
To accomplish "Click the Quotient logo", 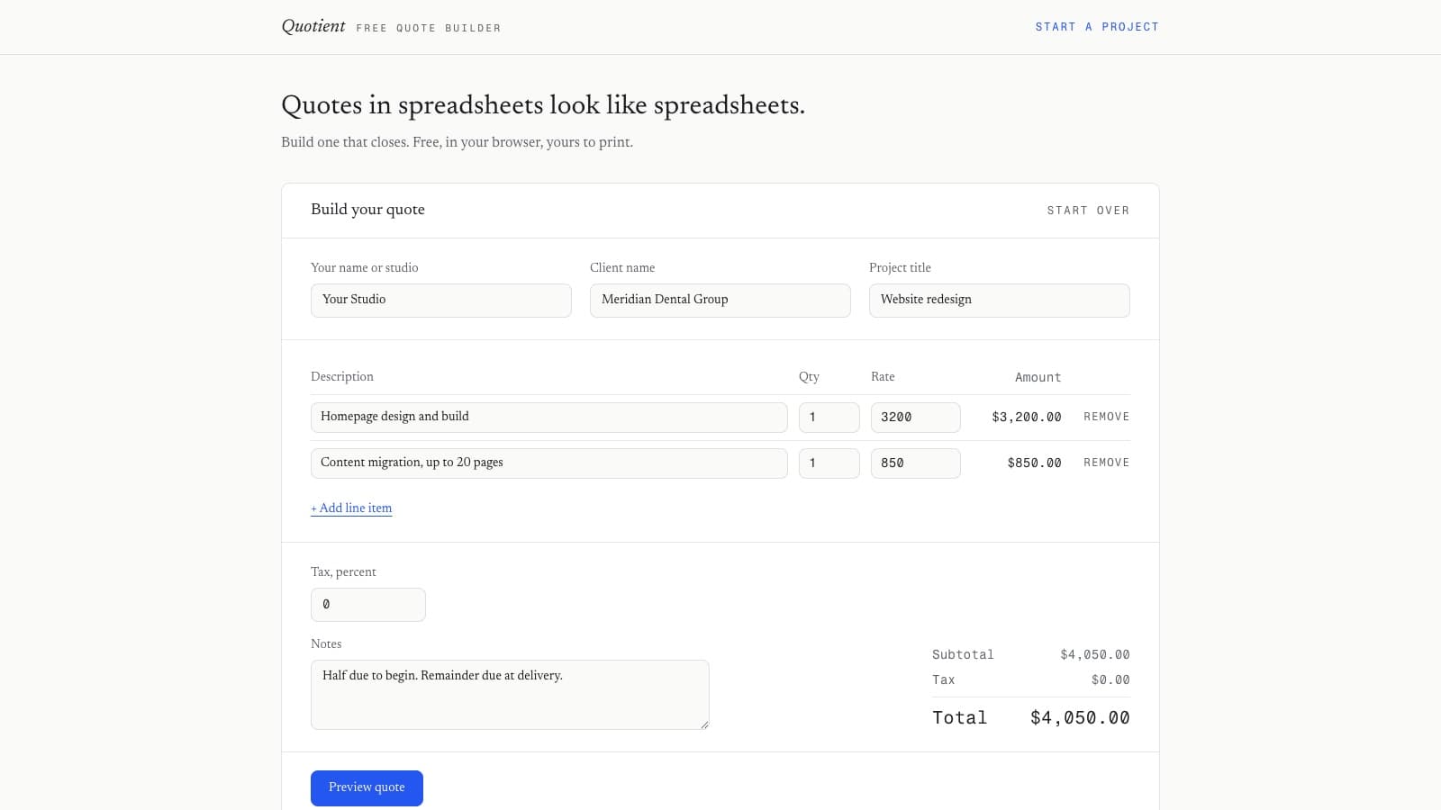I will pyautogui.click(x=313, y=26).
